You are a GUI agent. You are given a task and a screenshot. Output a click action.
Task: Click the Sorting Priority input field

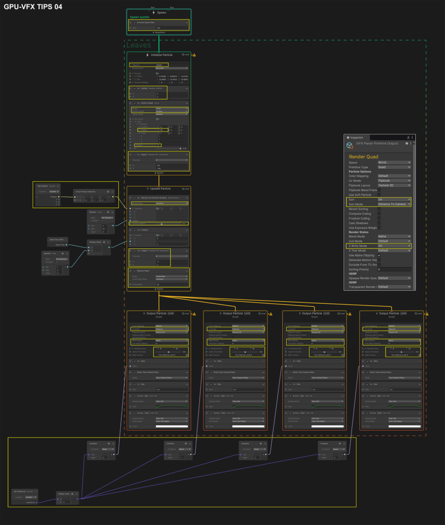(394, 269)
